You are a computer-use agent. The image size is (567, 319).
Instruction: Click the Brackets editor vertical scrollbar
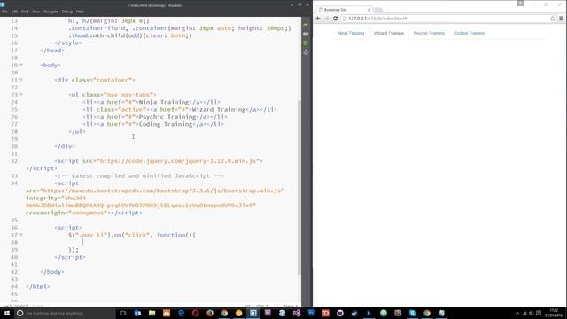point(299,187)
